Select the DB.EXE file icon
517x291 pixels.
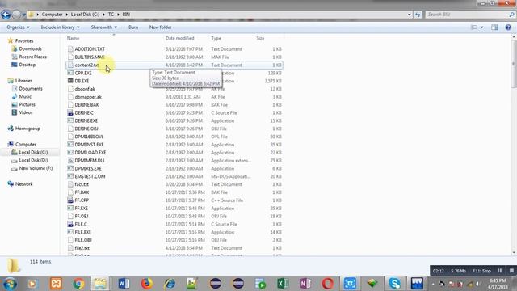click(70, 81)
